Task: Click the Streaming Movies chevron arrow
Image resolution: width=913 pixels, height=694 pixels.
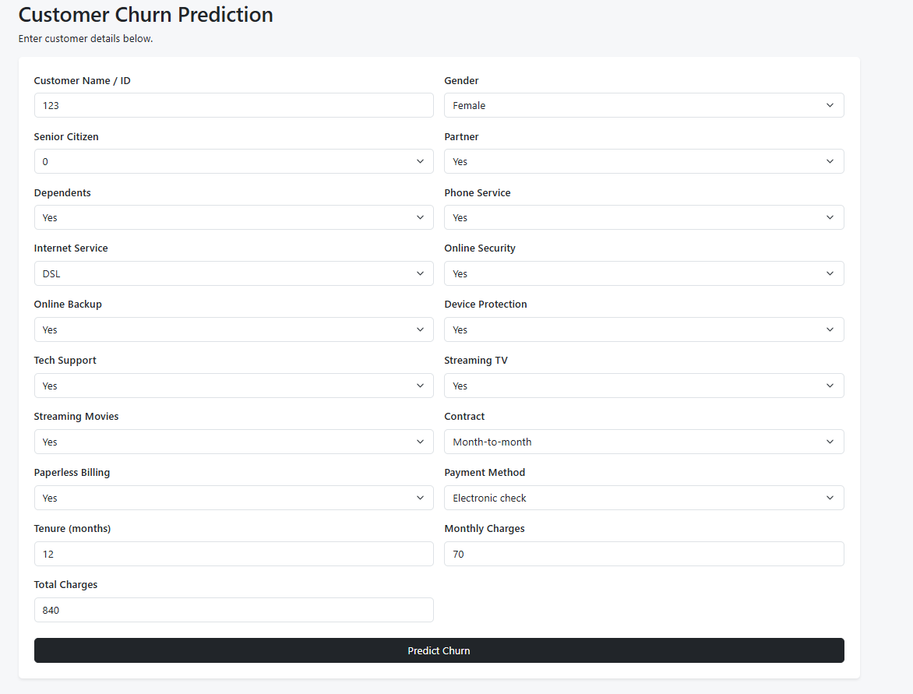Action: 420,442
